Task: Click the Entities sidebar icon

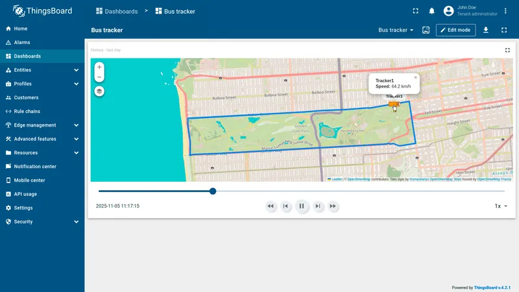Action: [8, 70]
